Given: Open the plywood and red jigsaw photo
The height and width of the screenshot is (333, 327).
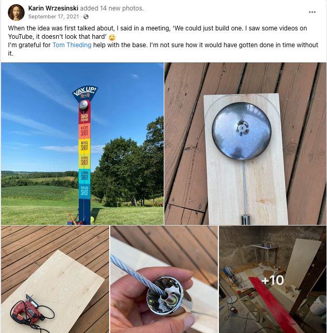Looking at the screenshot, I should point(55,280).
